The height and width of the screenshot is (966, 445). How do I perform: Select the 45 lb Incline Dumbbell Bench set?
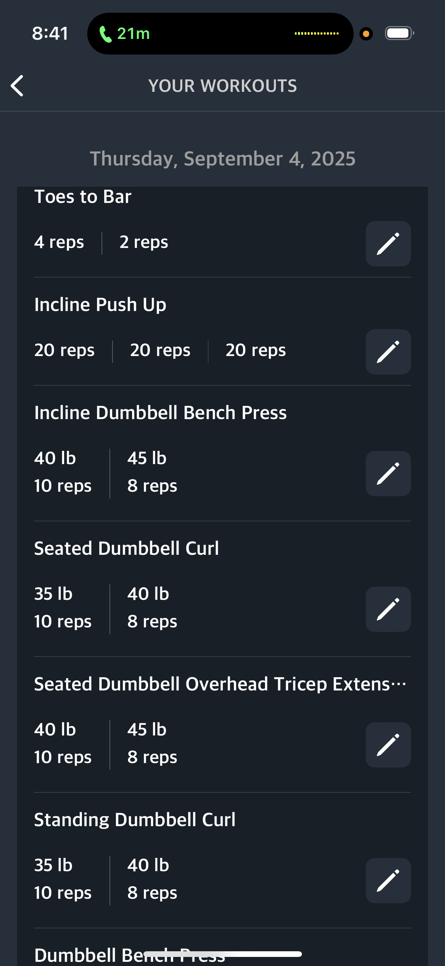pos(152,472)
